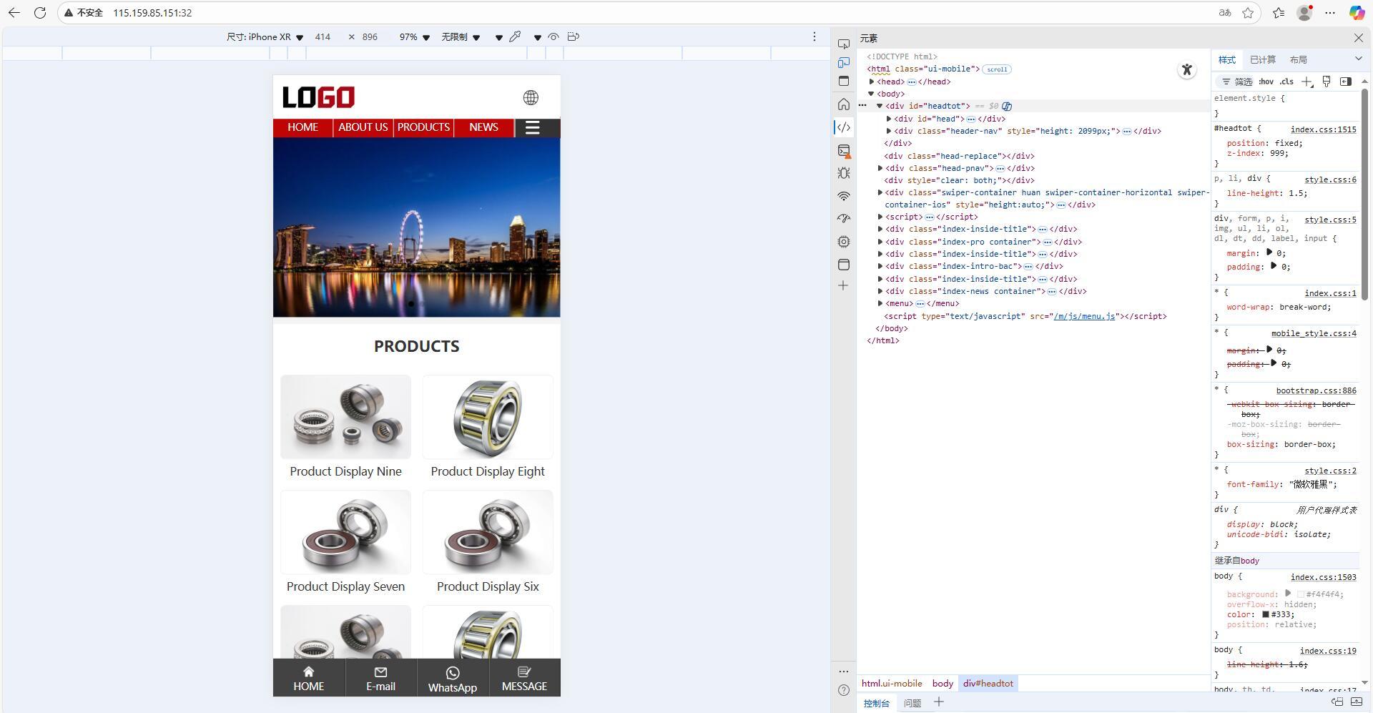Open the iPhone XR device size dropdown
The width and height of the screenshot is (1373, 713).
tap(265, 37)
